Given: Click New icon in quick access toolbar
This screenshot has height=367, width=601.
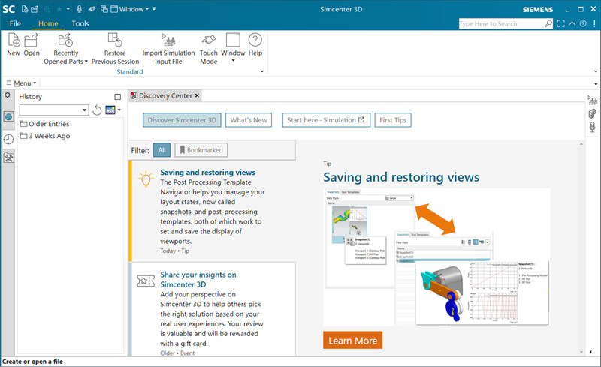Looking at the screenshot, I should (x=25, y=9).
